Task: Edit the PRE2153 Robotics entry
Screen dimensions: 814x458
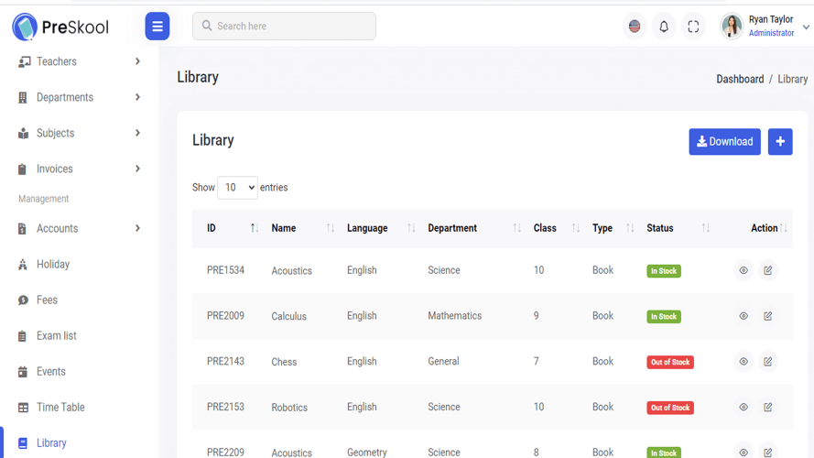Action: click(x=768, y=407)
